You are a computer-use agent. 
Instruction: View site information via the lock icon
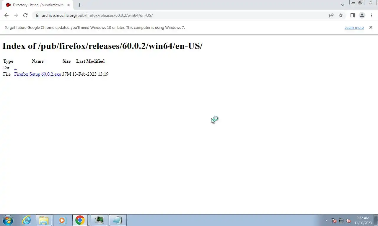pos(37,15)
